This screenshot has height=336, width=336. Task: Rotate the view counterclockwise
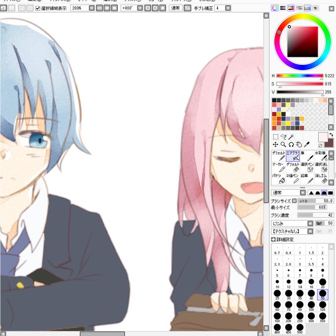(x=147, y=8)
